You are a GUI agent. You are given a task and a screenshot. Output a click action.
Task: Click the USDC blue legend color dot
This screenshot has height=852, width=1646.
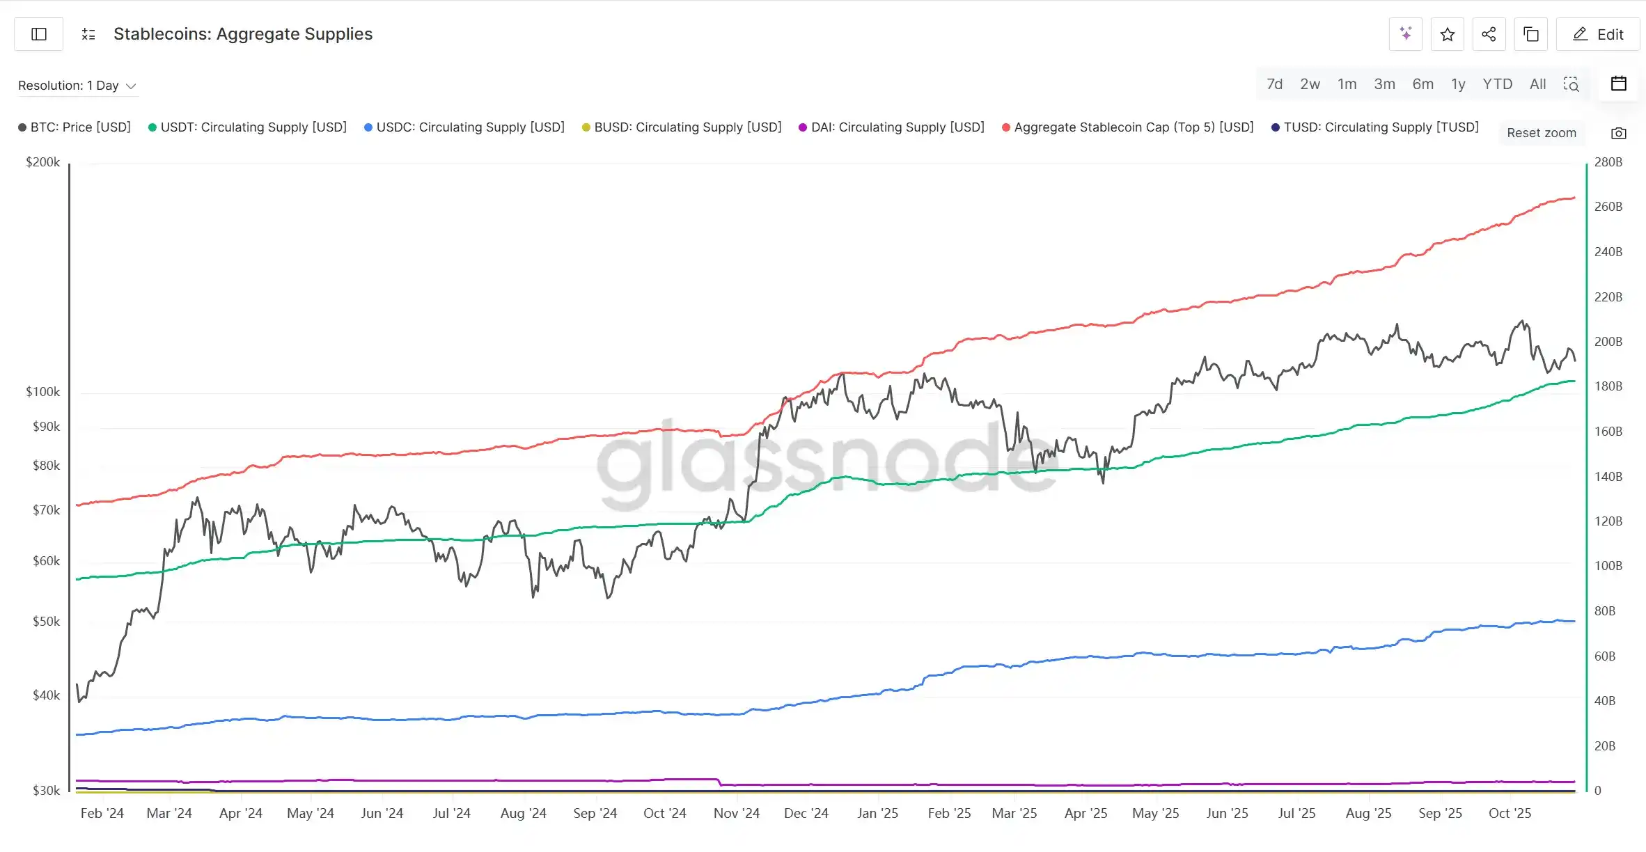click(x=368, y=127)
